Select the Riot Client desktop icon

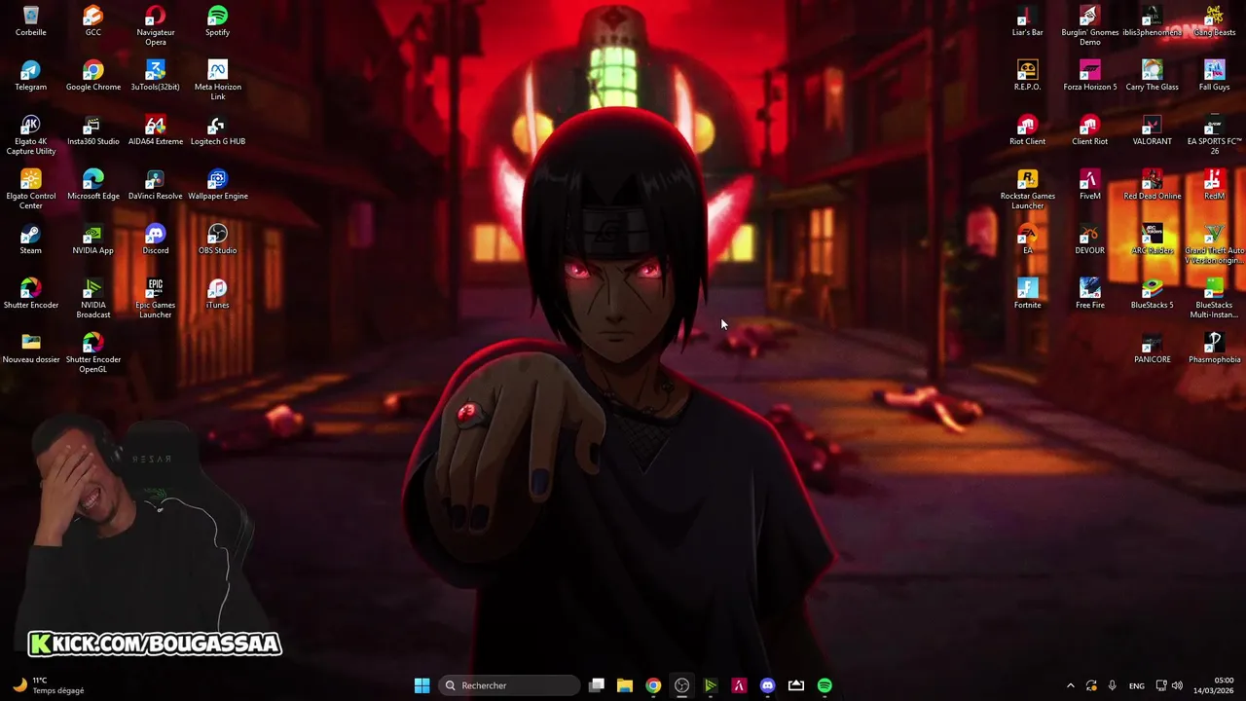[1028, 130]
